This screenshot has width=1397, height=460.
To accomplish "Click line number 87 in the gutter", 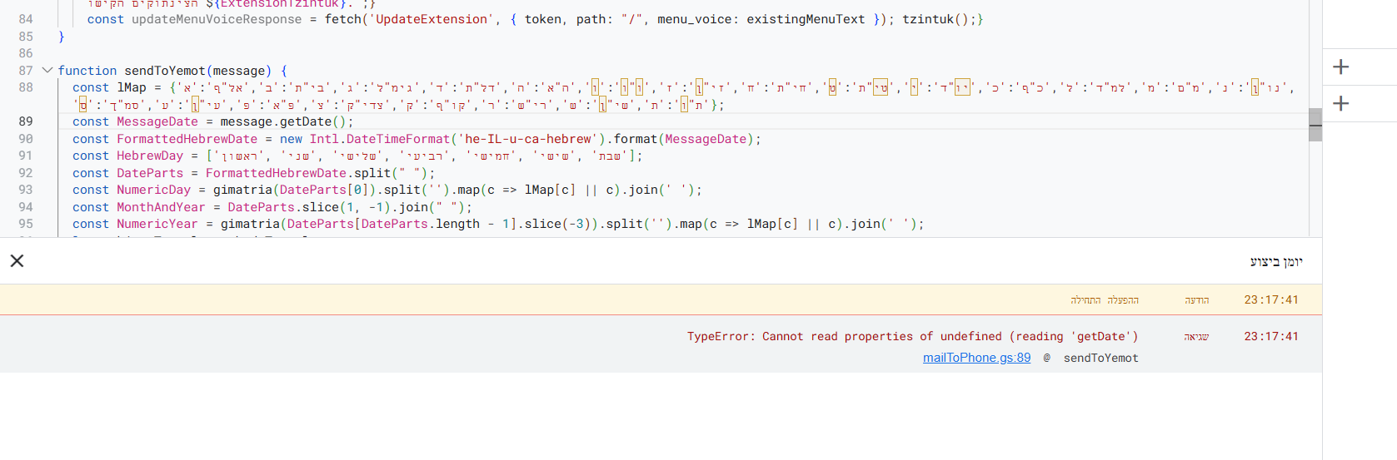I will click(26, 71).
